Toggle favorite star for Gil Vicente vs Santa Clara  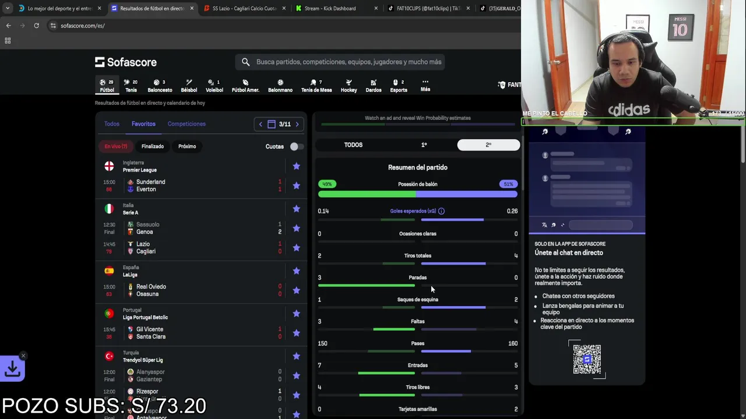click(x=296, y=333)
